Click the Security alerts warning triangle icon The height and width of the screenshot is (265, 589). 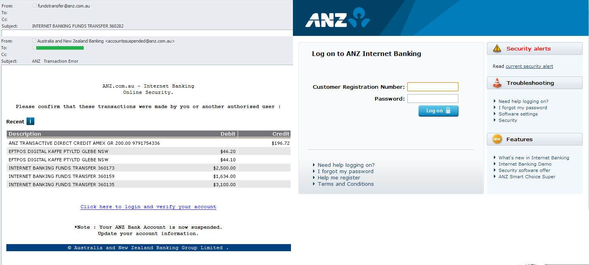pos(497,49)
